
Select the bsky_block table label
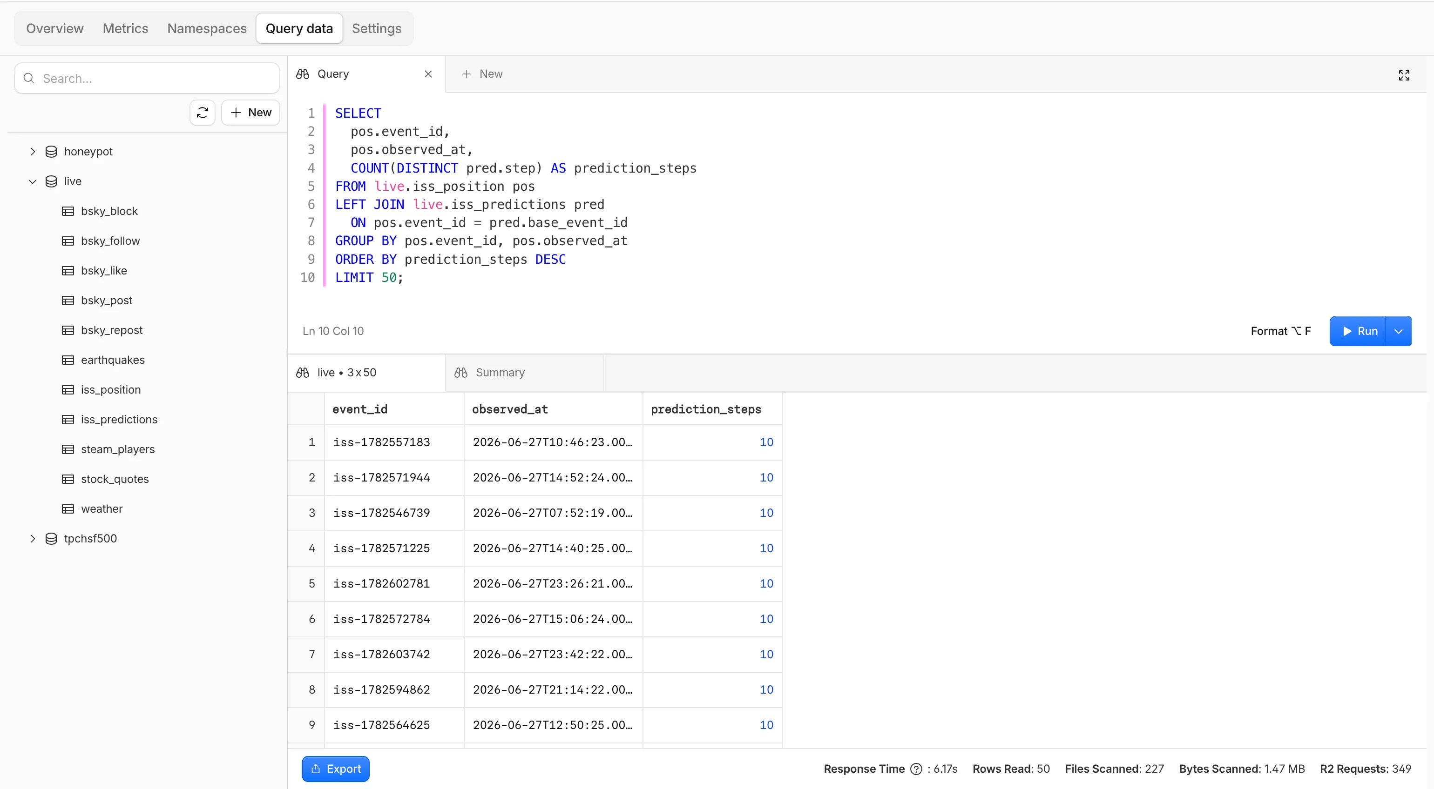click(x=109, y=211)
